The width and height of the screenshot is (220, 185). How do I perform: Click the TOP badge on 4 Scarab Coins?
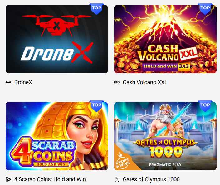tap(96, 106)
